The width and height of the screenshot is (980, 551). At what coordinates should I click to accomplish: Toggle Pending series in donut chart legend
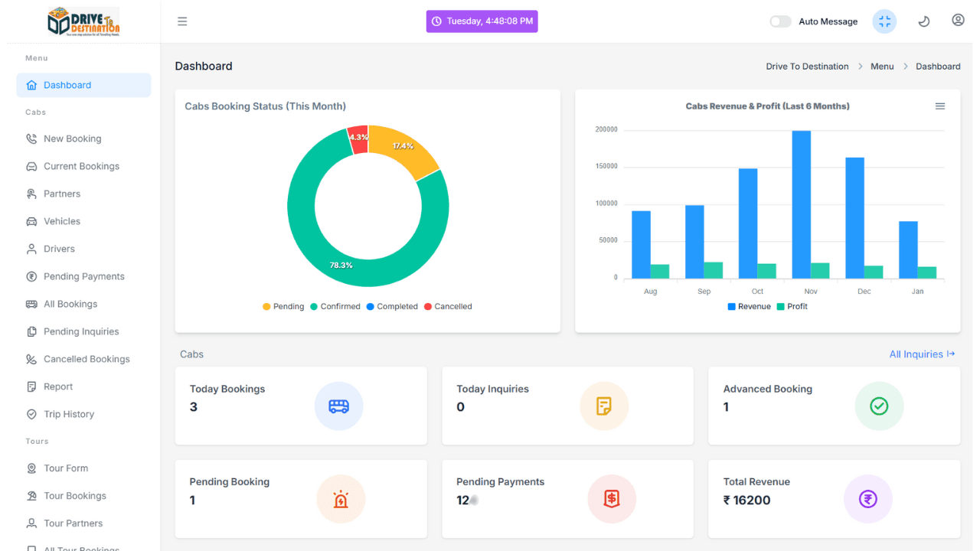(x=283, y=306)
